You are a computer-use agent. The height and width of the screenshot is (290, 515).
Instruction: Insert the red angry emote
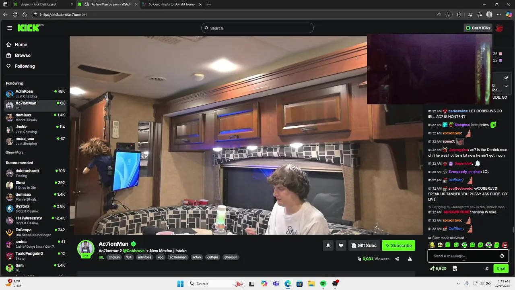505,245
